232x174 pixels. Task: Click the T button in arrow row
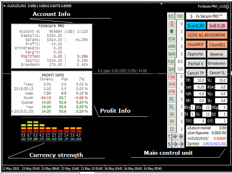(169, 137)
